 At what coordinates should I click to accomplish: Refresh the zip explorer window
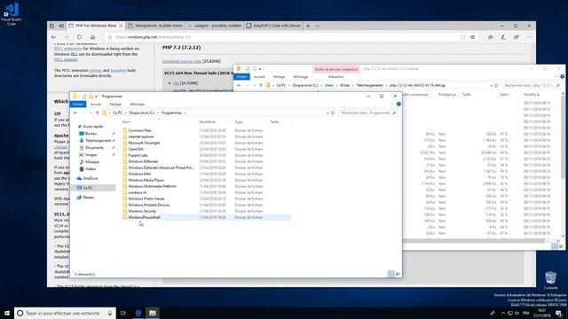[x=496, y=85]
